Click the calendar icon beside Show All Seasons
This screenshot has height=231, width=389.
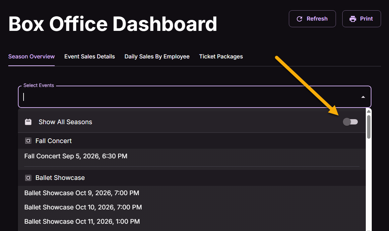pos(28,122)
